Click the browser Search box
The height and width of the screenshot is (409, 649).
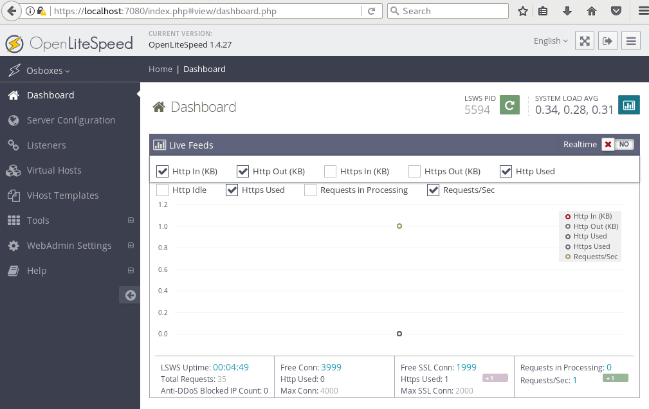[x=448, y=11]
